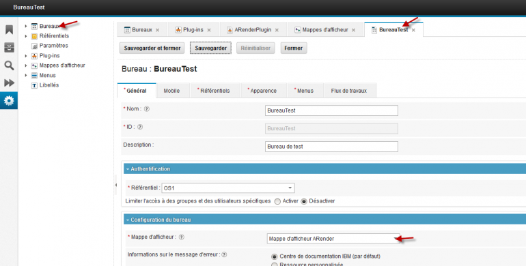The width and height of the screenshot is (526, 266).
Task: Close the Bureaux tab
Action: (157, 30)
